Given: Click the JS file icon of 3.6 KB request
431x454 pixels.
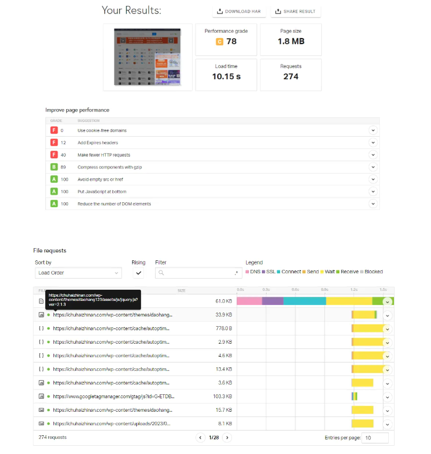Looking at the screenshot, I should [x=41, y=383].
